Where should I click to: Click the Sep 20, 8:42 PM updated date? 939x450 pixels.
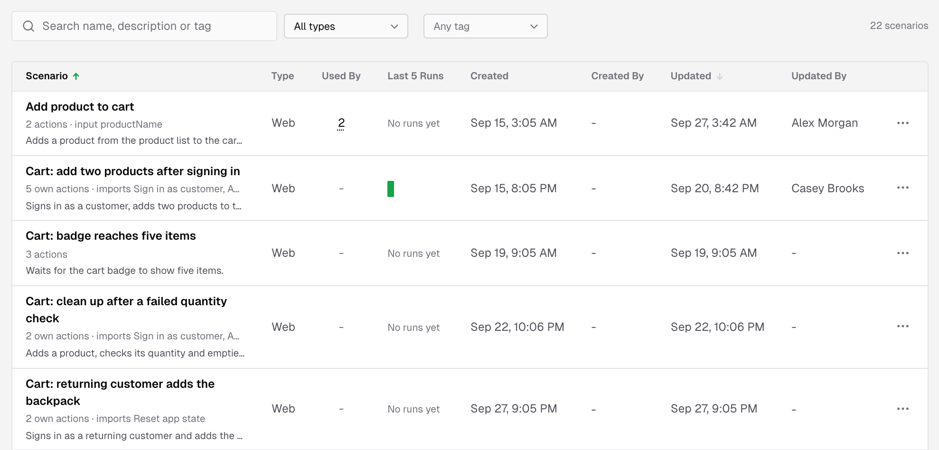[714, 188]
